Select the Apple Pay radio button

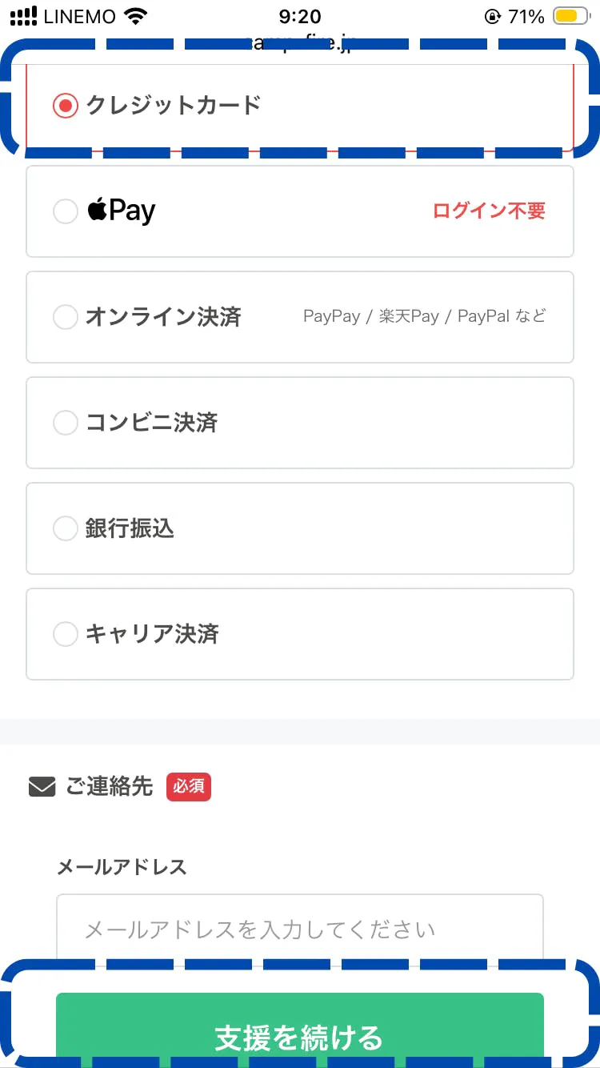coord(65,211)
